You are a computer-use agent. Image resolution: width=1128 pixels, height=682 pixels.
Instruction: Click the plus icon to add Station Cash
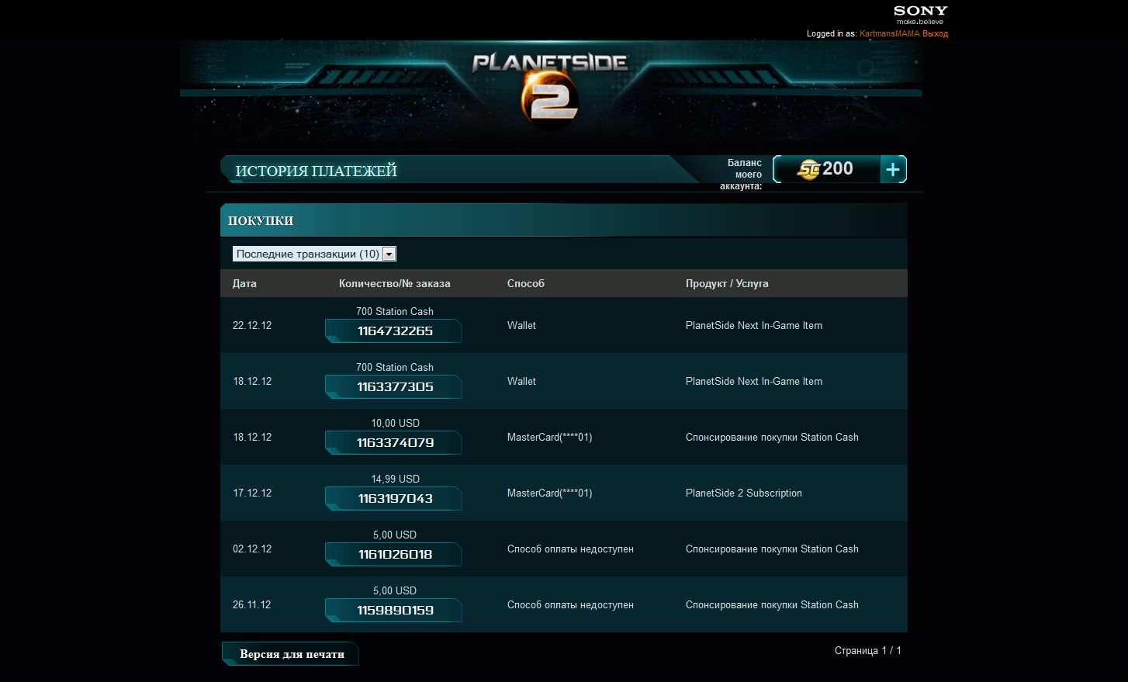click(x=893, y=169)
